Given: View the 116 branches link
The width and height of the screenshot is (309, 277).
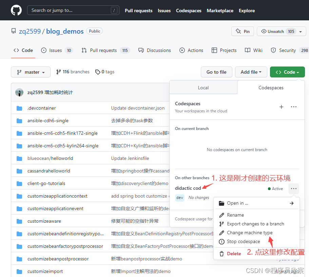Looking at the screenshot, I should [x=73, y=72].
